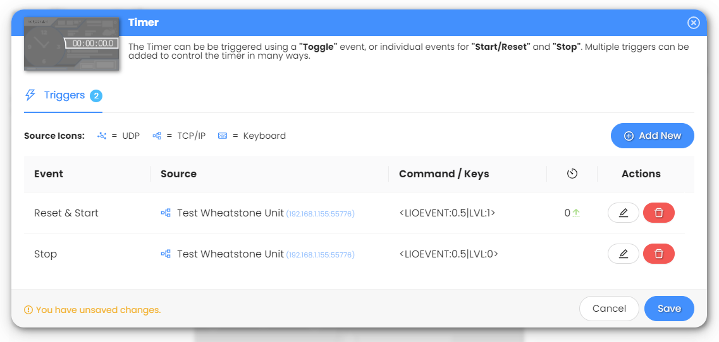Cancel the timer changes
This screenshot has width=719, height=342.
(x=609, y=309)
